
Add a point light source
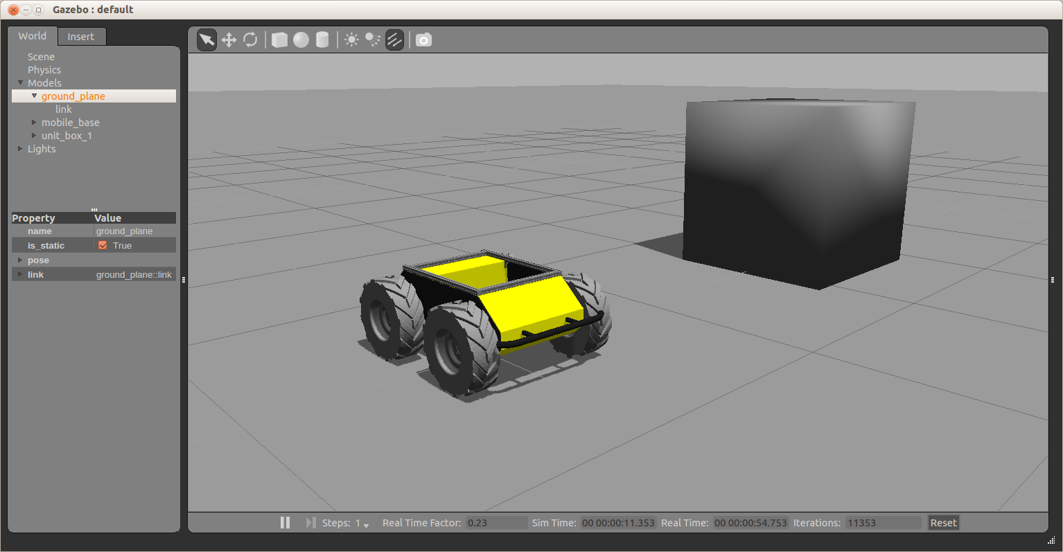click(351, 40)
